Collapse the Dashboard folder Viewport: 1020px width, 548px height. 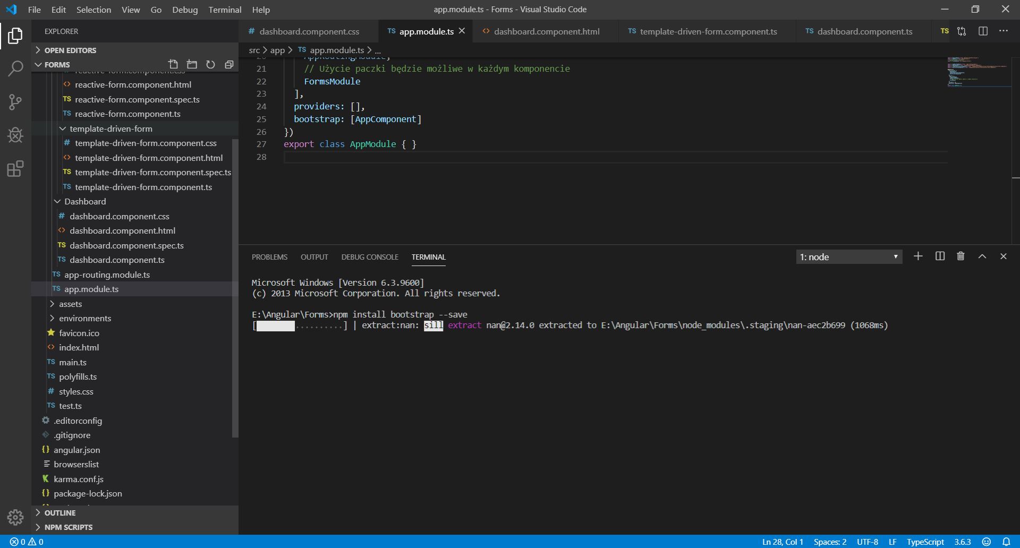pos(135,201)
